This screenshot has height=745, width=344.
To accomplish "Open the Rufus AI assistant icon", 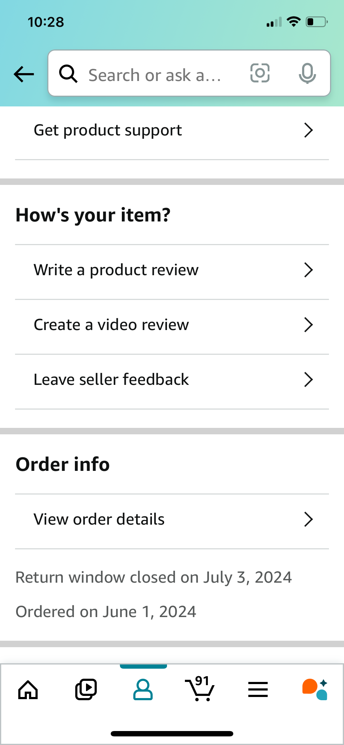I will point(315,689).
